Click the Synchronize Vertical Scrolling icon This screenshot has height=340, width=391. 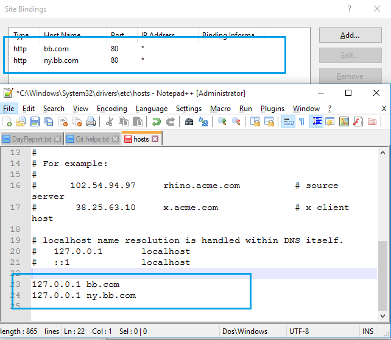click(255, 121)
